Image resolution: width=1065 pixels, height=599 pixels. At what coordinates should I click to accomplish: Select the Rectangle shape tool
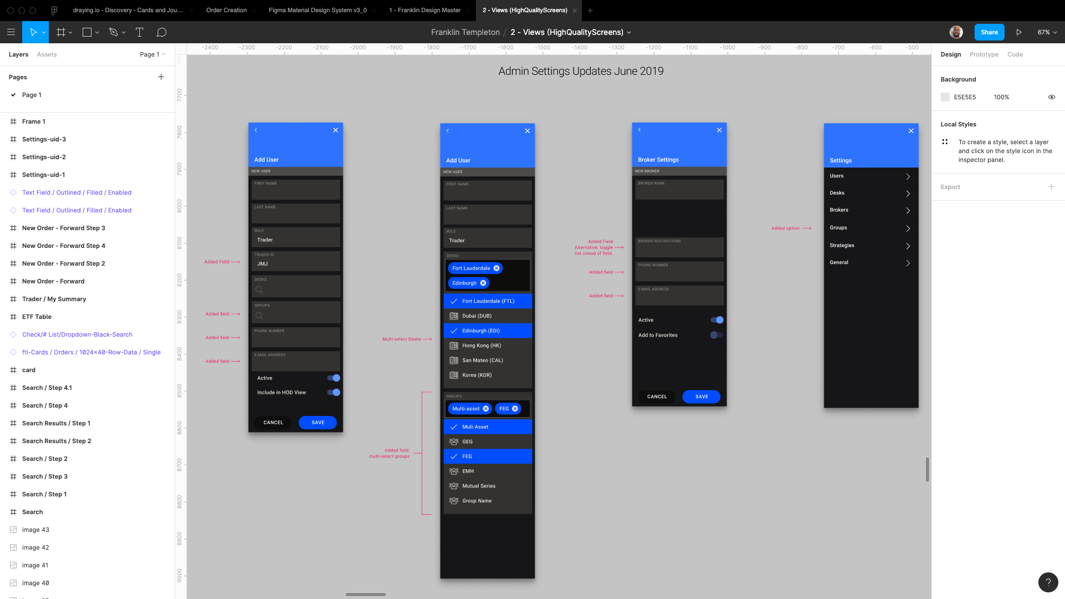[x=87, y=32]
